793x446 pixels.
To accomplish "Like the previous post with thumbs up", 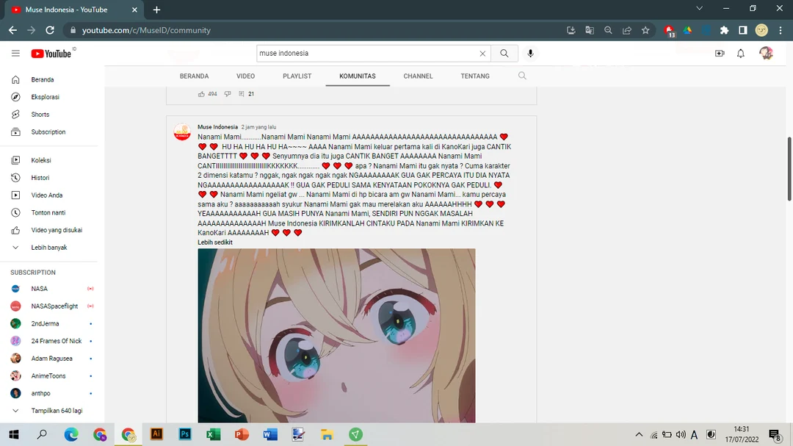I will click(202, 94).
